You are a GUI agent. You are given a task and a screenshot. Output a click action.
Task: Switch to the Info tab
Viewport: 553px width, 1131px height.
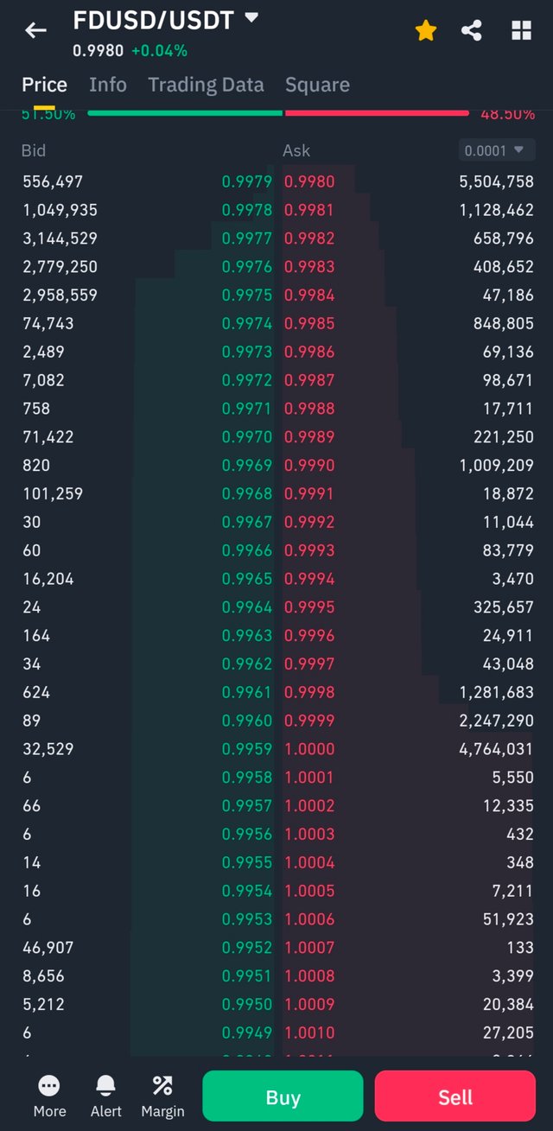[x=108, y=85]
